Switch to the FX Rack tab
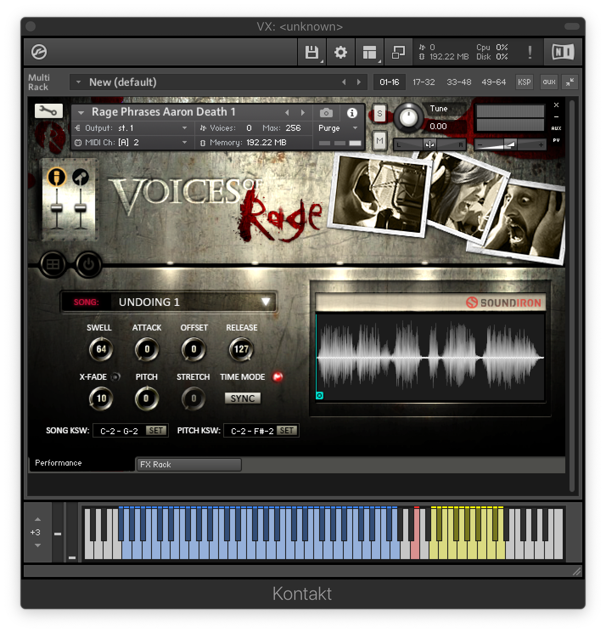The height and width of the screenshot is (633, 606). (189, 464)
